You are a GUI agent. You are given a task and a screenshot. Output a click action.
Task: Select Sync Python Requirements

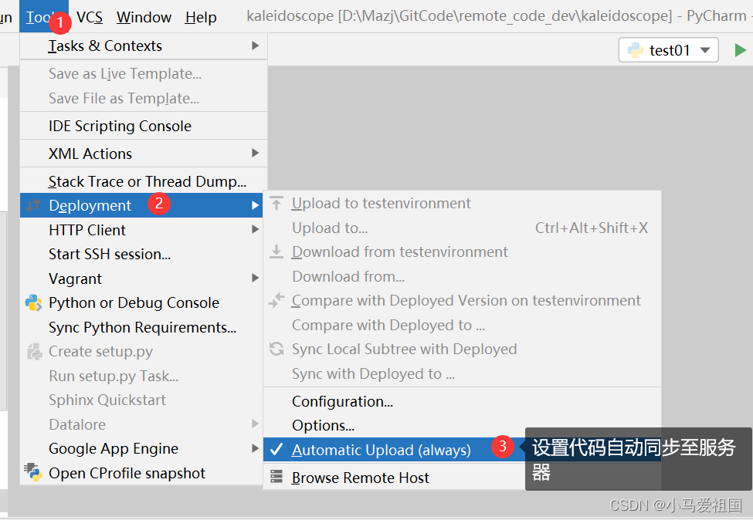pyautogui.click(x=141, y=327)
